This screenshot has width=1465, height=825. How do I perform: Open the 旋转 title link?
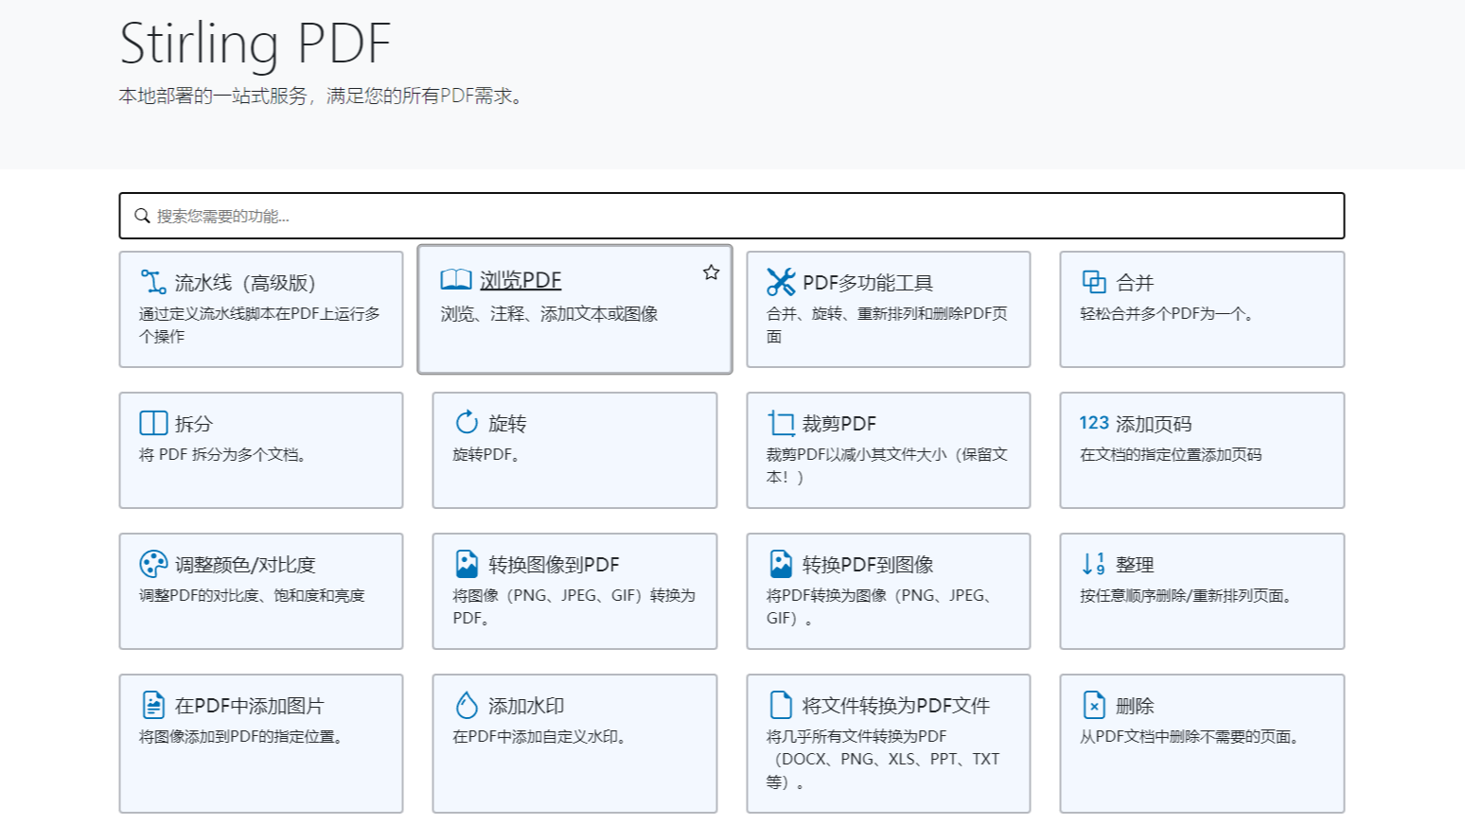[507, 424]
